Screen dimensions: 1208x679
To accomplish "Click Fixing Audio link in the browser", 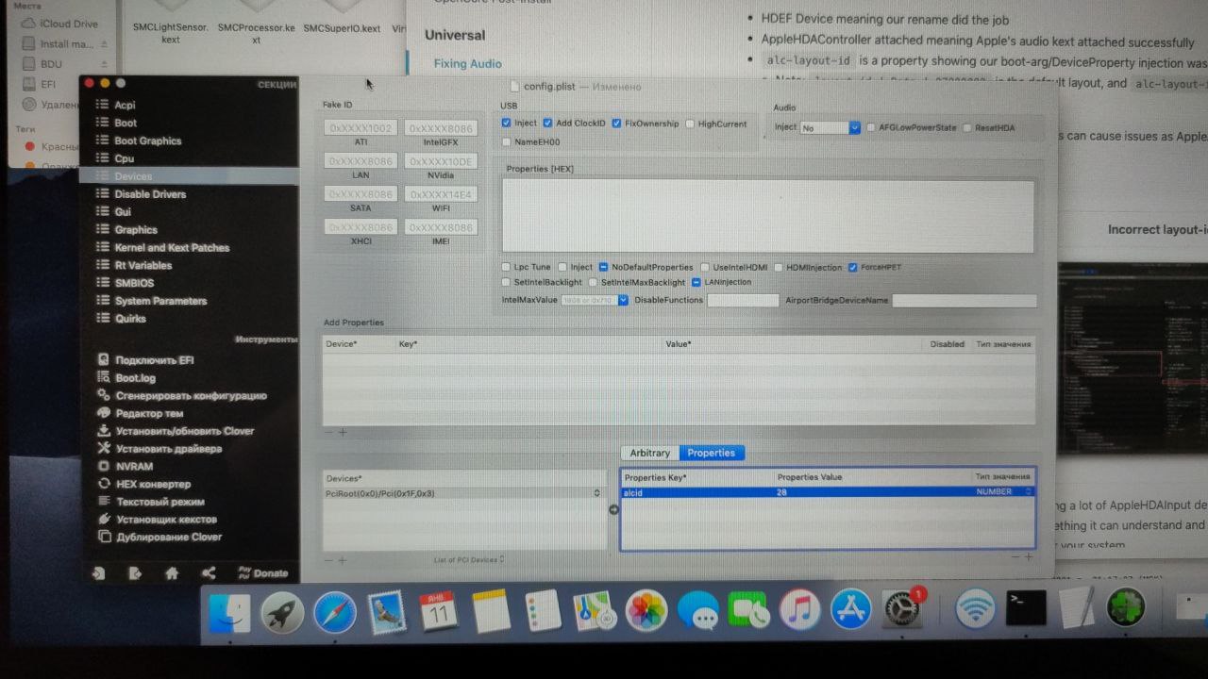I will [467, 63].
